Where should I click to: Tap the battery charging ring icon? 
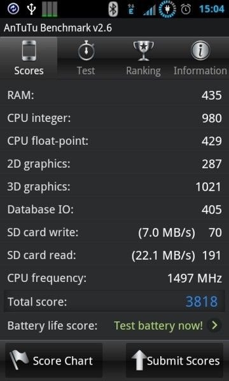[x=167, y=10]
